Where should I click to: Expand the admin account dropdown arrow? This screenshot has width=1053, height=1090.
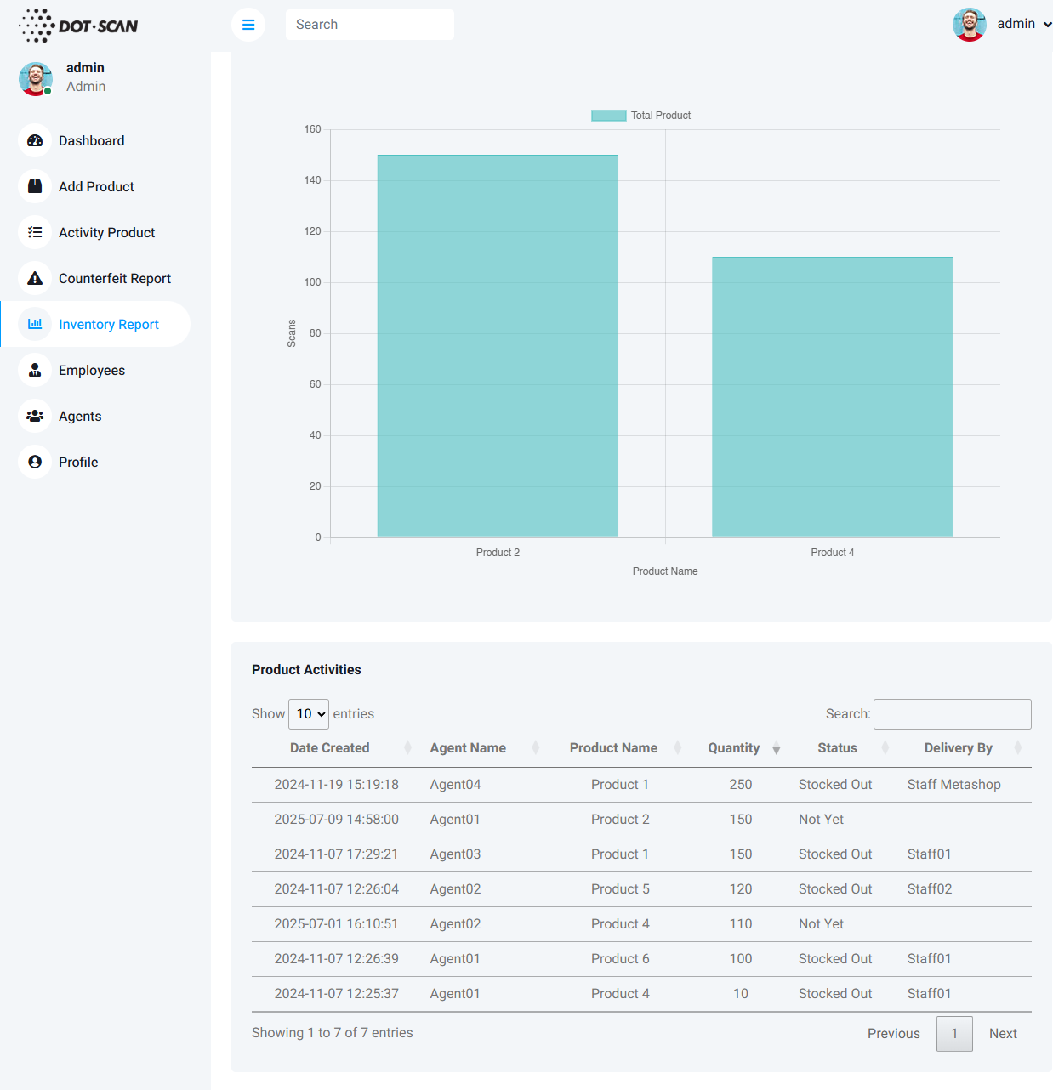click(x=1047, y=25)
